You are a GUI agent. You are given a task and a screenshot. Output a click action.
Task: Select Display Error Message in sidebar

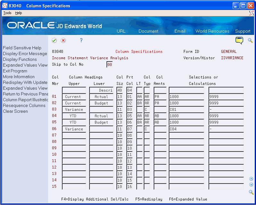pyautogui.click(x=25, y=53)
